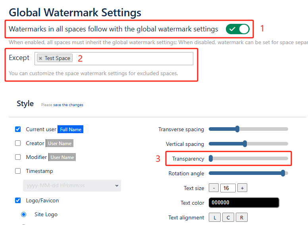Image resolution: width=308 pixels, height=225 pixels.
Task: Increase text size with plus button
Action: (x=242, y=188)
